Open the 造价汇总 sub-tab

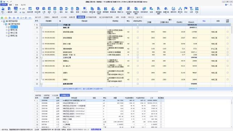[x=139, y=17]
